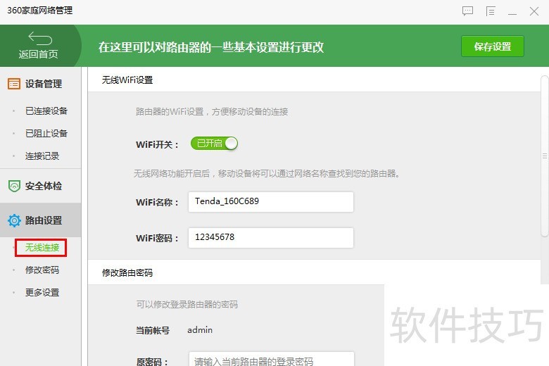The height and width of the screenshot is (366, 549).
Task: Open the feedback chat bubble icon
Action: click(467, 11)
